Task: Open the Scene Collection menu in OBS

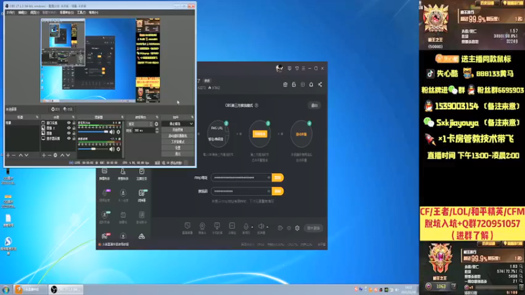Action: click(67, 12)
